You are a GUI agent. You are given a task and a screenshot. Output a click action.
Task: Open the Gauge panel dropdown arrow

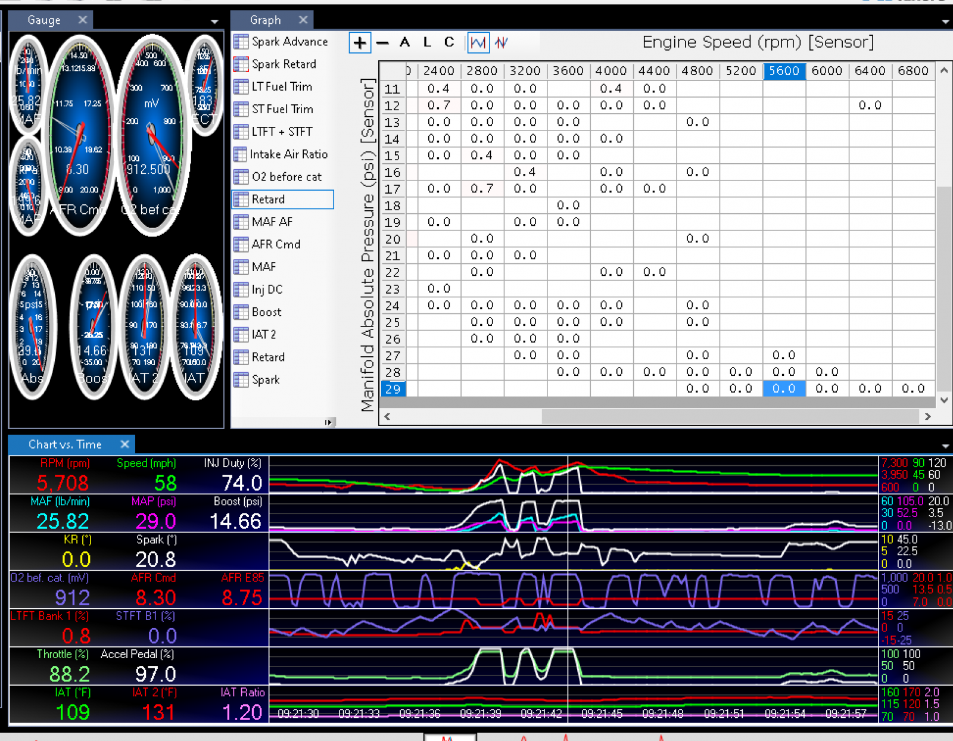[x=214, y=22]
